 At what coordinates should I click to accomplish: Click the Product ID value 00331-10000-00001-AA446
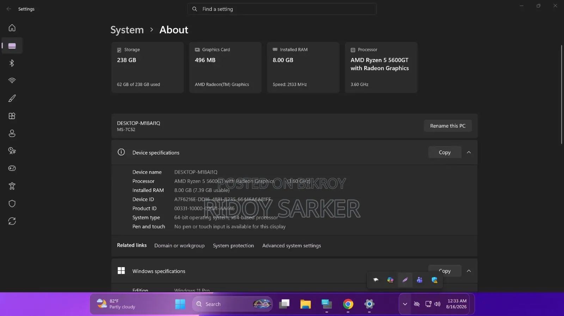(x=204, y=208)
